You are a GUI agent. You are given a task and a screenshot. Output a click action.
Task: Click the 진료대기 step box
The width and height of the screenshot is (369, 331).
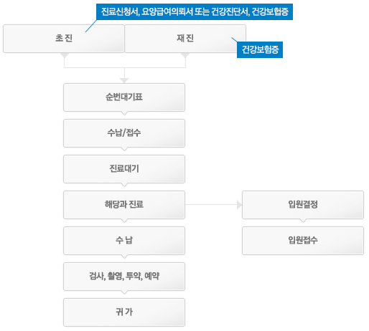click(124, 169)
